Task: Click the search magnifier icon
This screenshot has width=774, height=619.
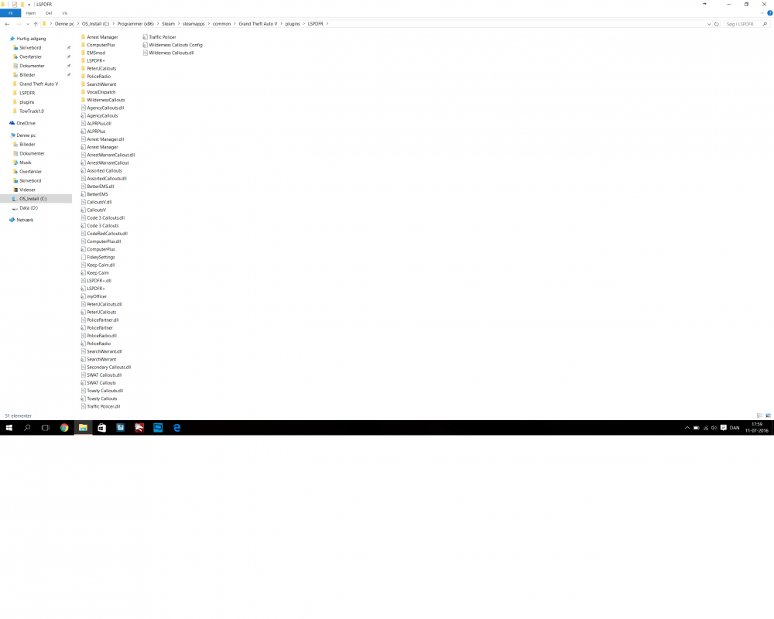Action: 765,24
